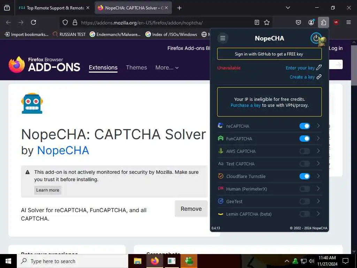The width and height of the screenshot is (357, 268).
Task: Expand AWS CAPTCHA settings chevron
Action: [x=318, y=151]
